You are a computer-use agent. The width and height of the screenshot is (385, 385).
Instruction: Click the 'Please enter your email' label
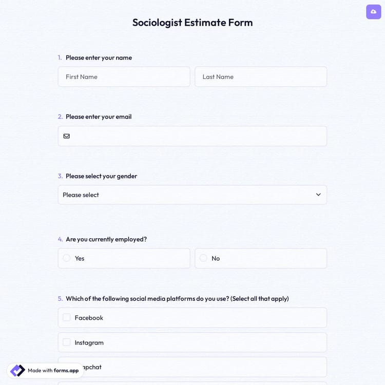(x=99, y=117)
